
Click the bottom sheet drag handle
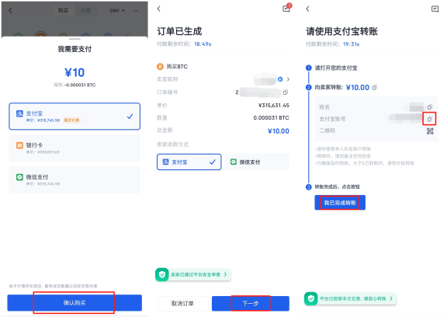pyautogui.click(x=74, y=39)
